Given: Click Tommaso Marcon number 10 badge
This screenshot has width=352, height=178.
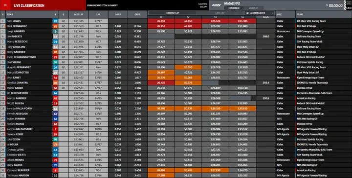Looking at the screenshot, I should pos(55,176).
